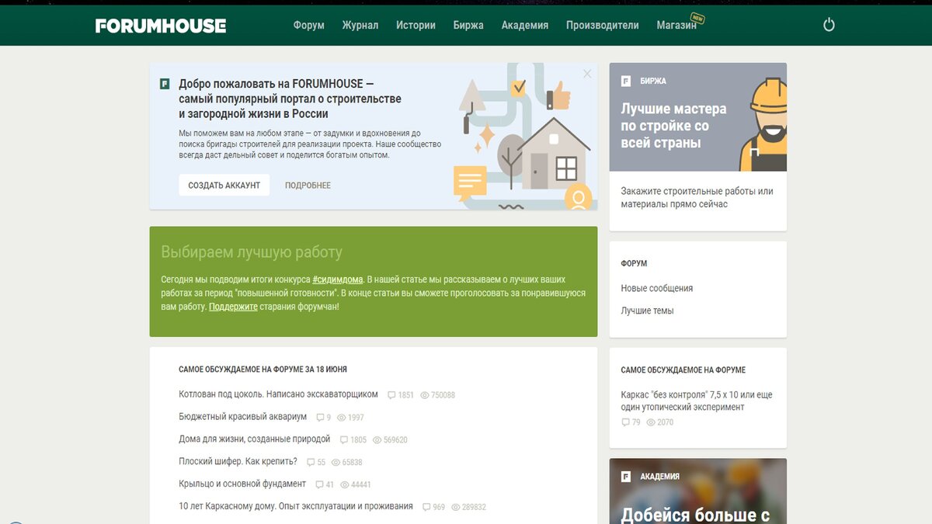The width and height of the screenshot is (932, 524).
Task: Click comments icon for Крыльцо и основной фундамент
Action: tap(319, 485)
